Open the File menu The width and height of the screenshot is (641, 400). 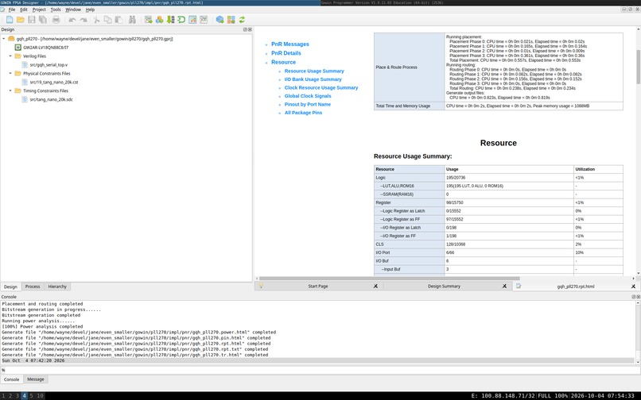tap(12, 10)
